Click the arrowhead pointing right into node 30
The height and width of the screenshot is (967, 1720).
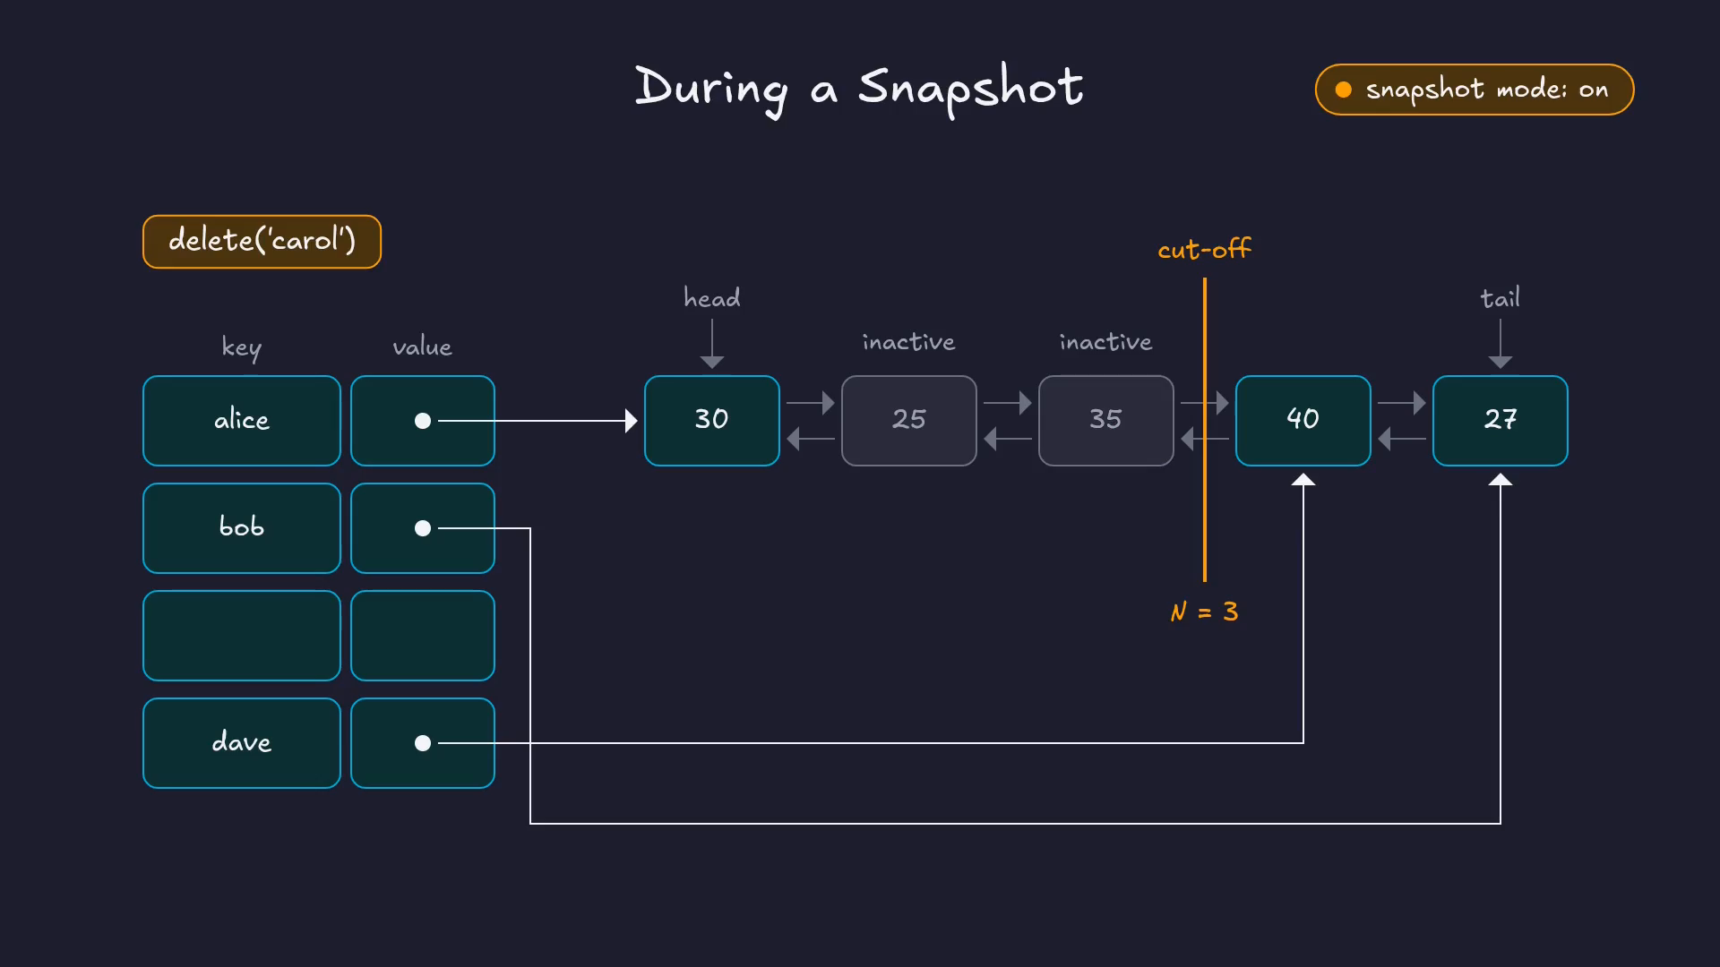(x=632, y=421)
